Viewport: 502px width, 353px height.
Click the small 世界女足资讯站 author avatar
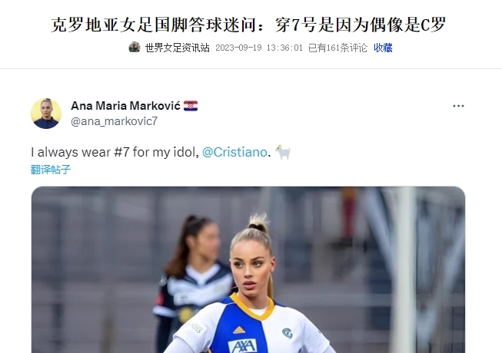135,48
